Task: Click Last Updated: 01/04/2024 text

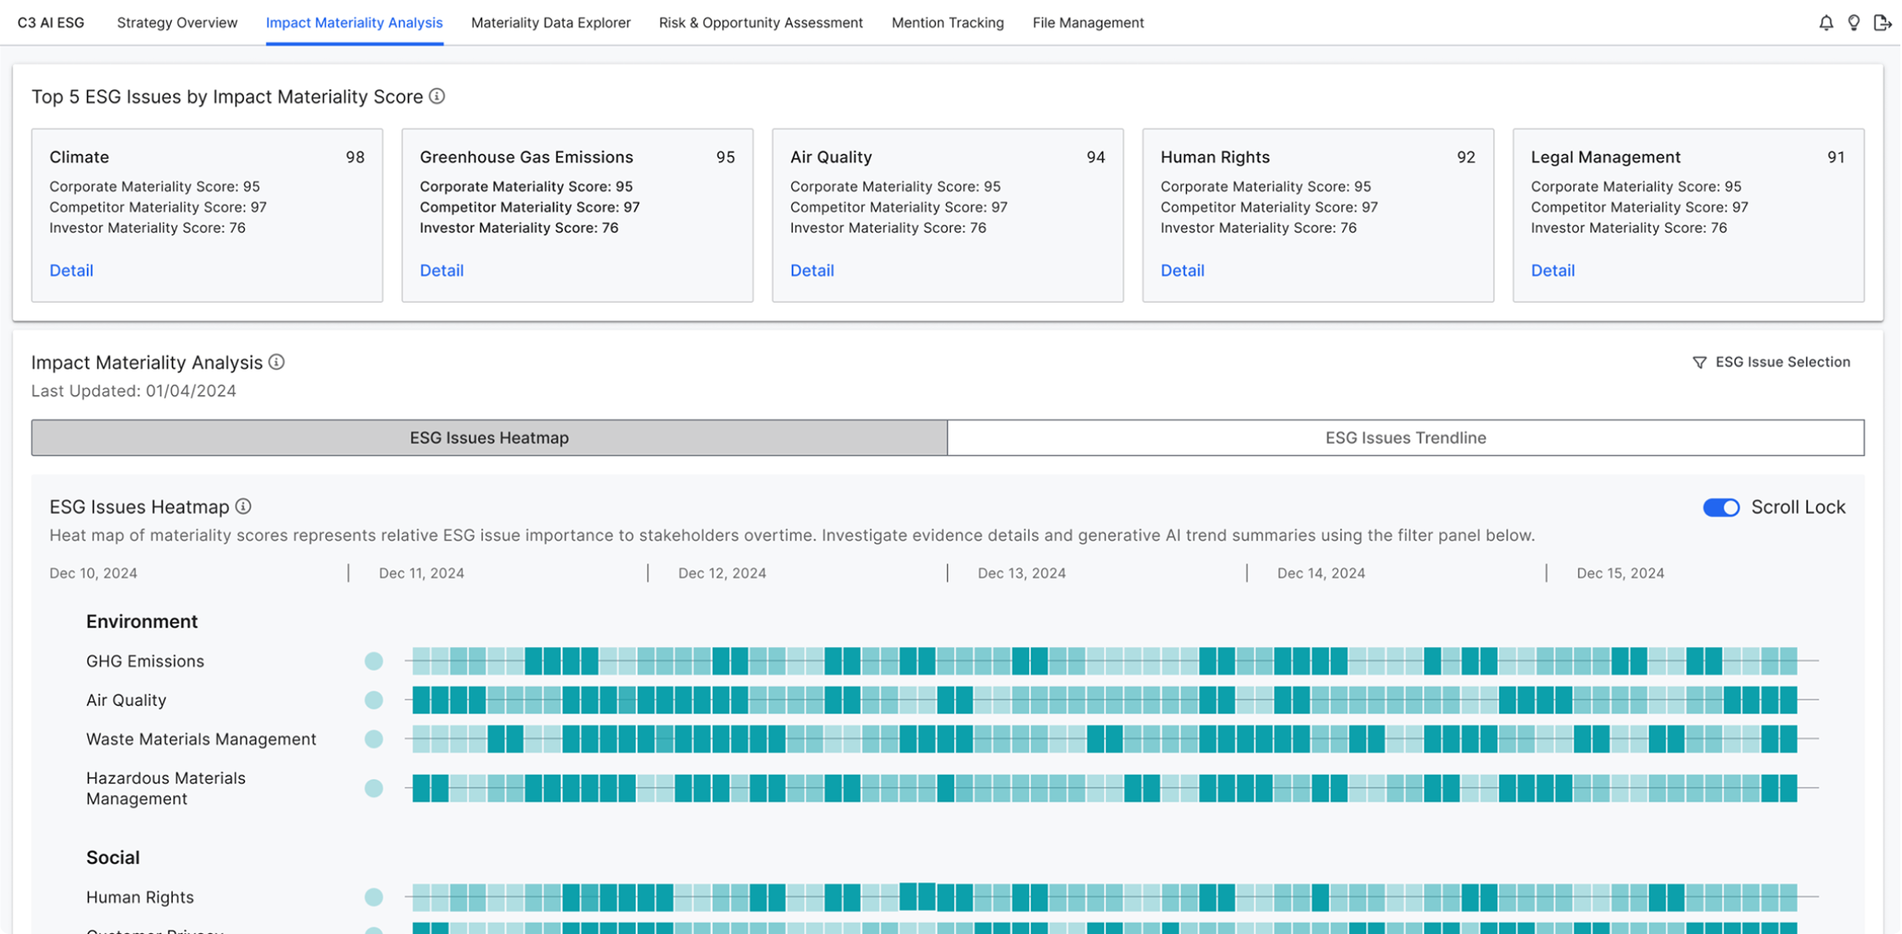Action: [x=133, y=391]
